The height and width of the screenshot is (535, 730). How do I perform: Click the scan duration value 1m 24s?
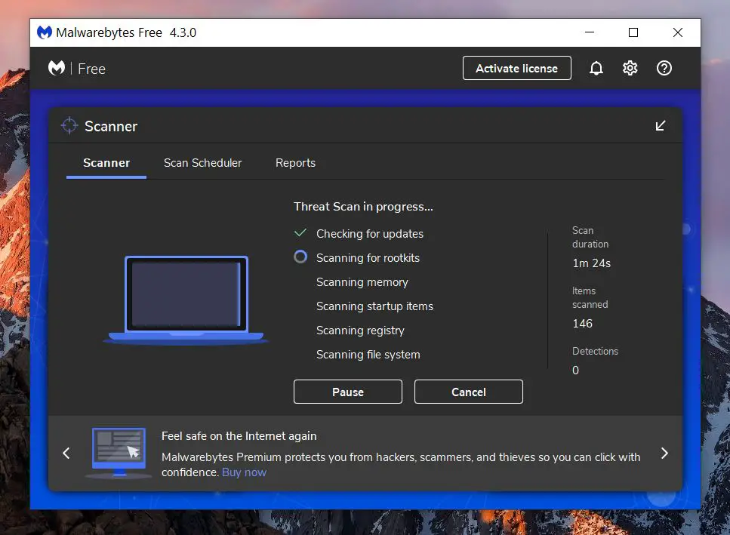(x=591, y=263)
